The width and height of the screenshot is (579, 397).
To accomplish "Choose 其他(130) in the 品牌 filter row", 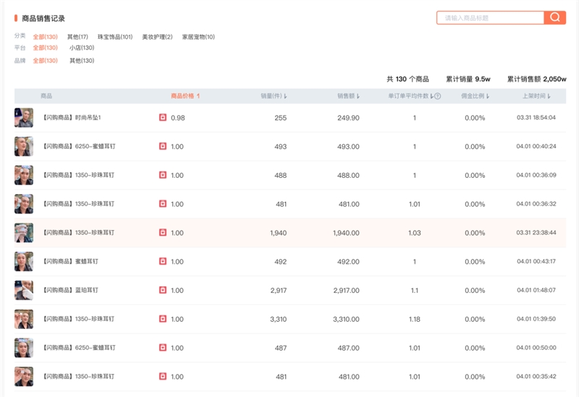I will pyautogui.click(x=82, y=61).
